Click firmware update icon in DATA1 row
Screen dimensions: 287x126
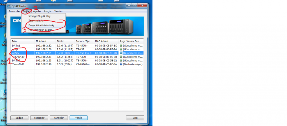[x=121, y=45]
